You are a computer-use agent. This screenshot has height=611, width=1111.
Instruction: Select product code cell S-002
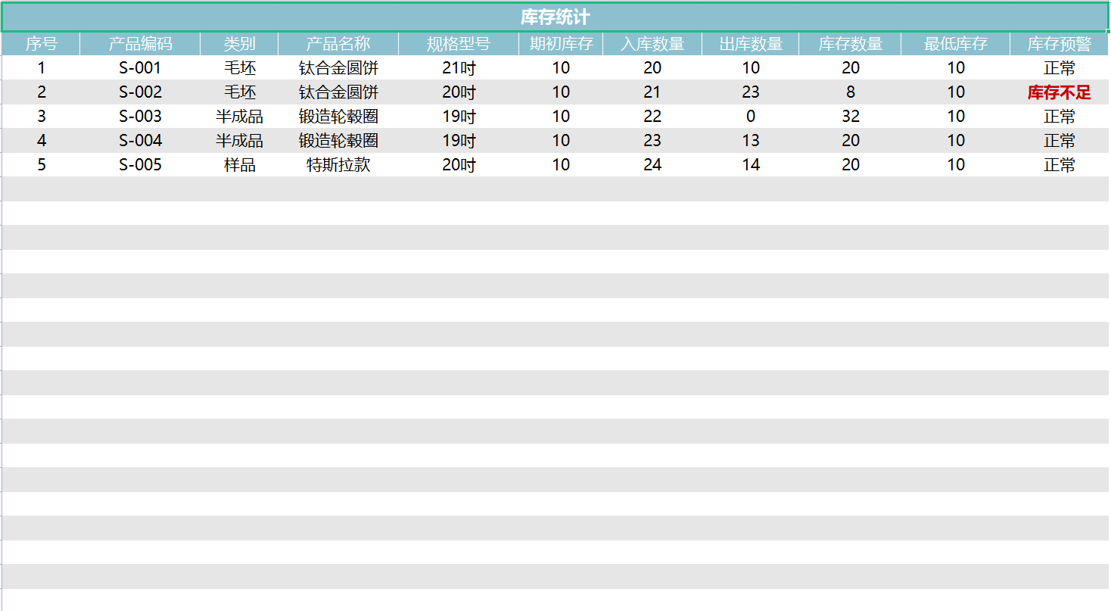click(140, 92)
